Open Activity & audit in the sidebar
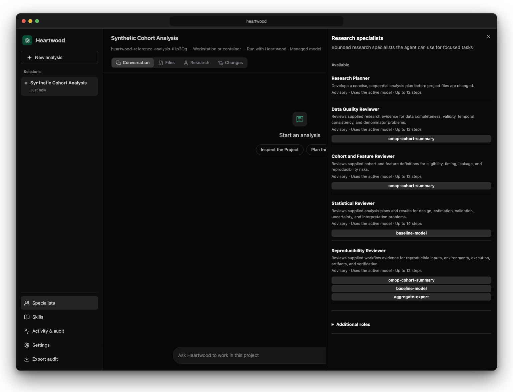Image resolution: width=513 pixels, height=392 pixels. pyautogui.click(x=59, y=331)
